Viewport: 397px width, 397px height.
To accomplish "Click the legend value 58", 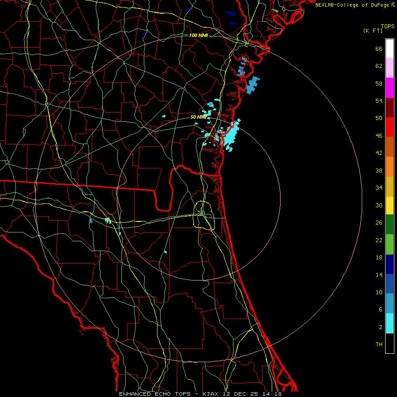I will coord(379,83).
